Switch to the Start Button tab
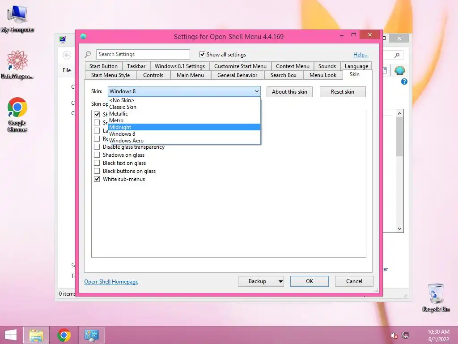 point(103,66)
